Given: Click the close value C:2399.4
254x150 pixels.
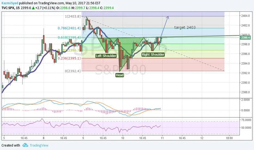Looking at the screenshot, I should tap(107, 8).
